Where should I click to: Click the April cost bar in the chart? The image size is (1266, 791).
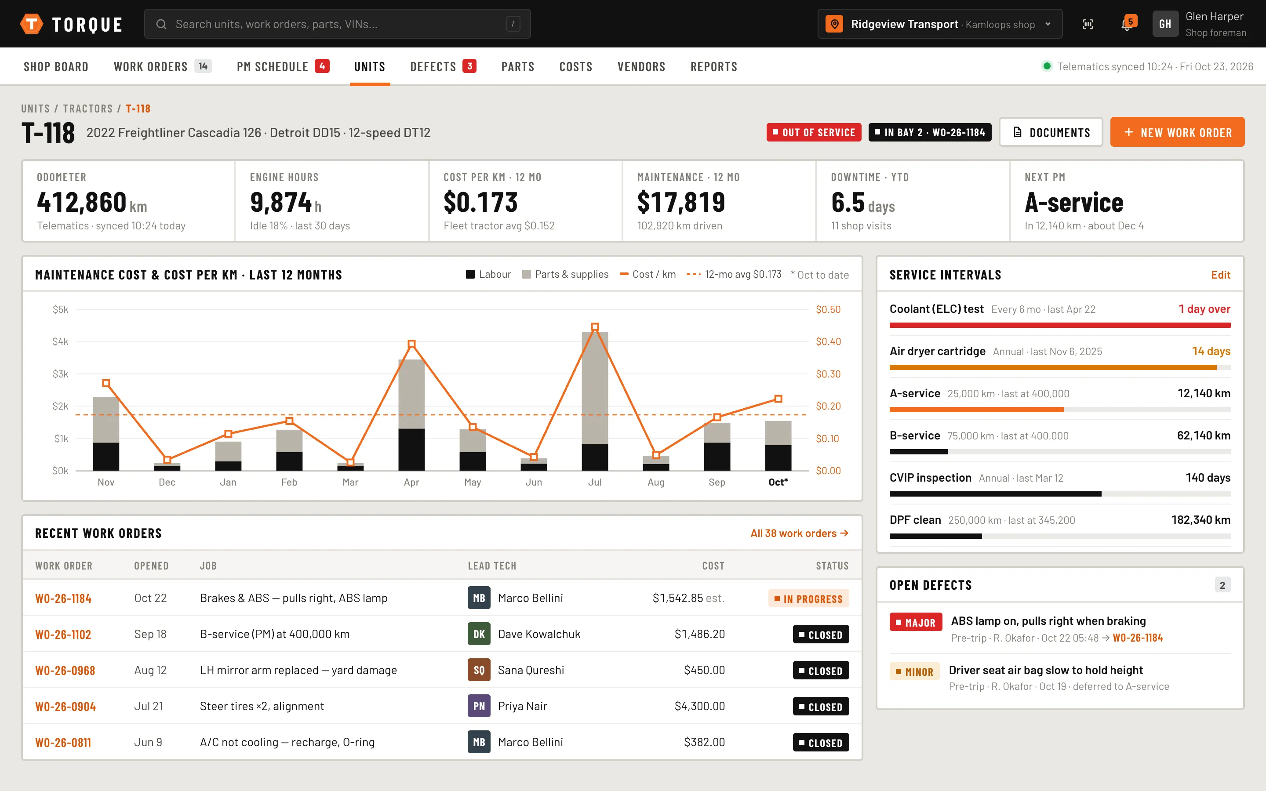coord(411,415)
